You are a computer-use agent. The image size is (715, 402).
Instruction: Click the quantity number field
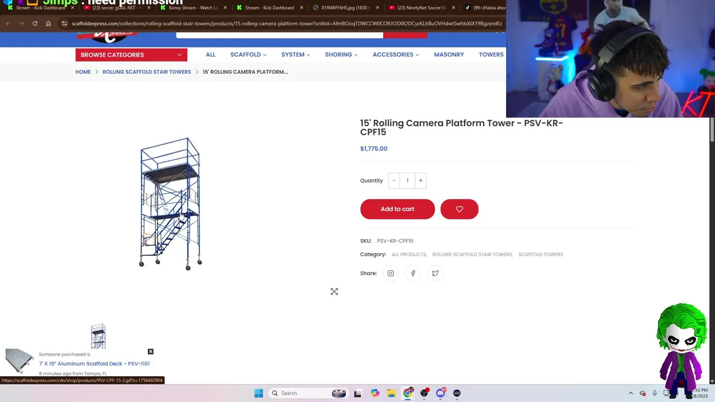click(407, 180)
